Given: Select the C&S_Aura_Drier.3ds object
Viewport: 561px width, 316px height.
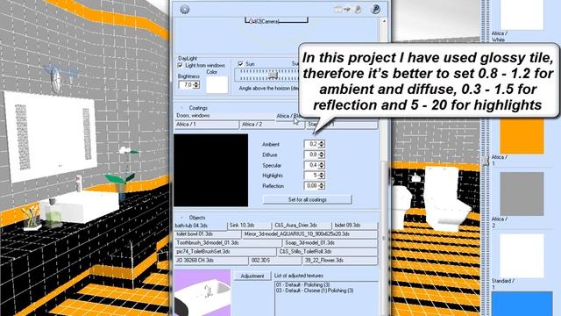Looking at the screenshot, I should click(x=302, y=226).
